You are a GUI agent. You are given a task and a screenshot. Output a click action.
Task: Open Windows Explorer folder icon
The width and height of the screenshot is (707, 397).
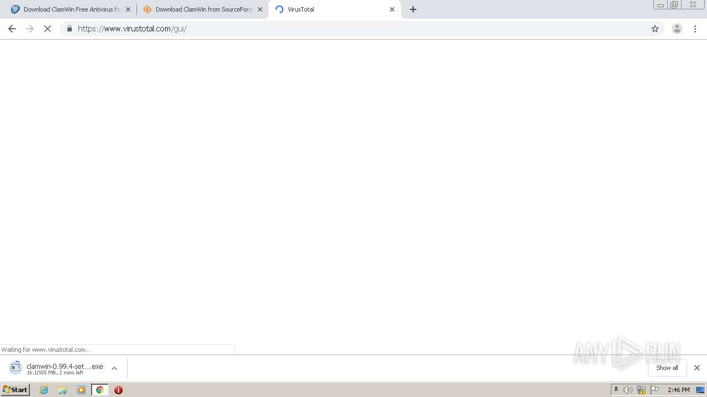(62, 390)
